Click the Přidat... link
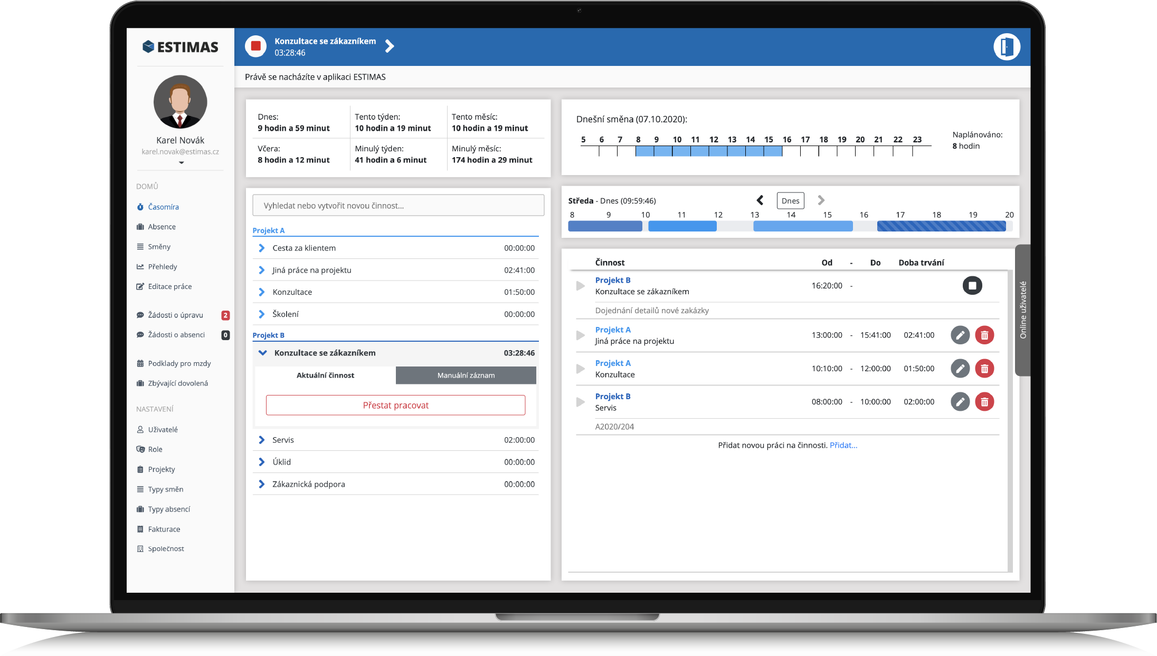Viewport: 1157px width, 656px height. 843,446
